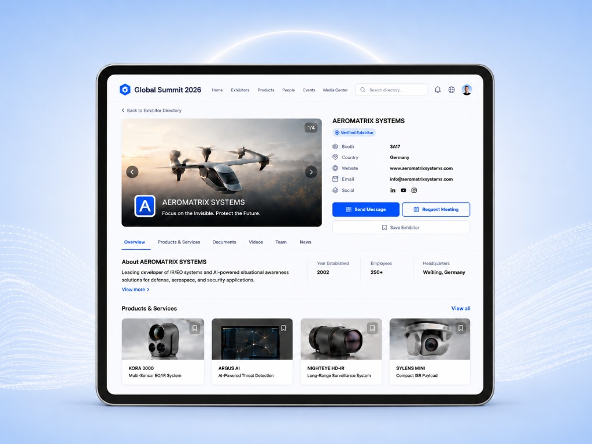Switch to the News tab
This screenshot has height=444, width=592.
(x=305, y=242)
